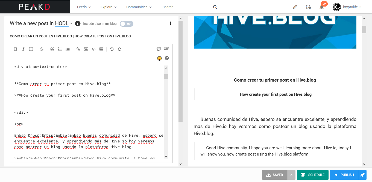Toggle Include also in my blog switch
Screen dimensions: 372x182
click(127, 24)
